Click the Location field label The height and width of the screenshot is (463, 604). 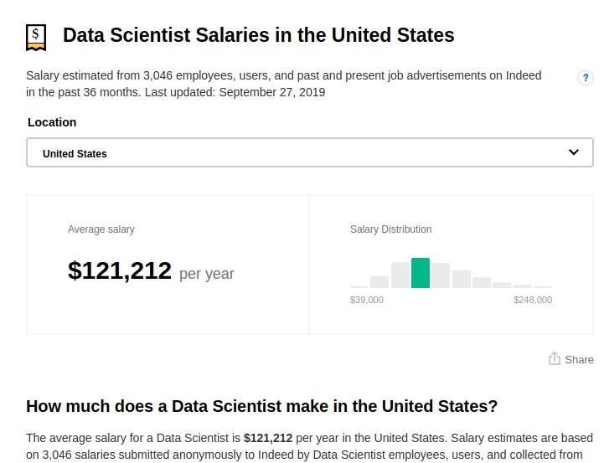52,122
